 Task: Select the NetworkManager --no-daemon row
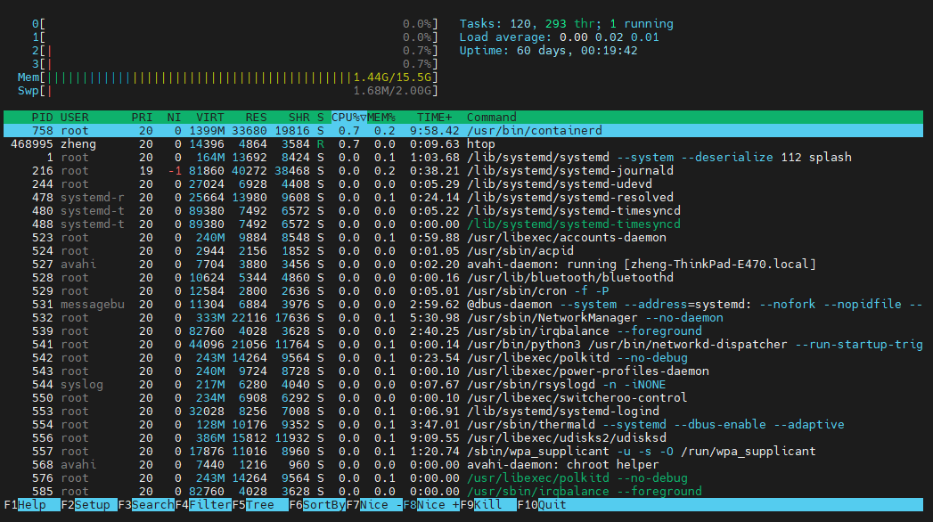click(463, 317)
